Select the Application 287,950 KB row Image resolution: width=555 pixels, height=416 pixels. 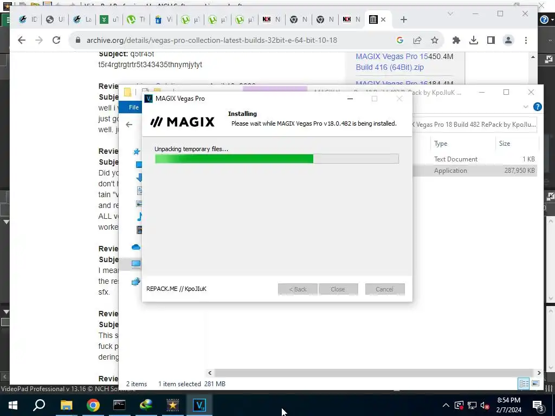[x=474, y=171]
